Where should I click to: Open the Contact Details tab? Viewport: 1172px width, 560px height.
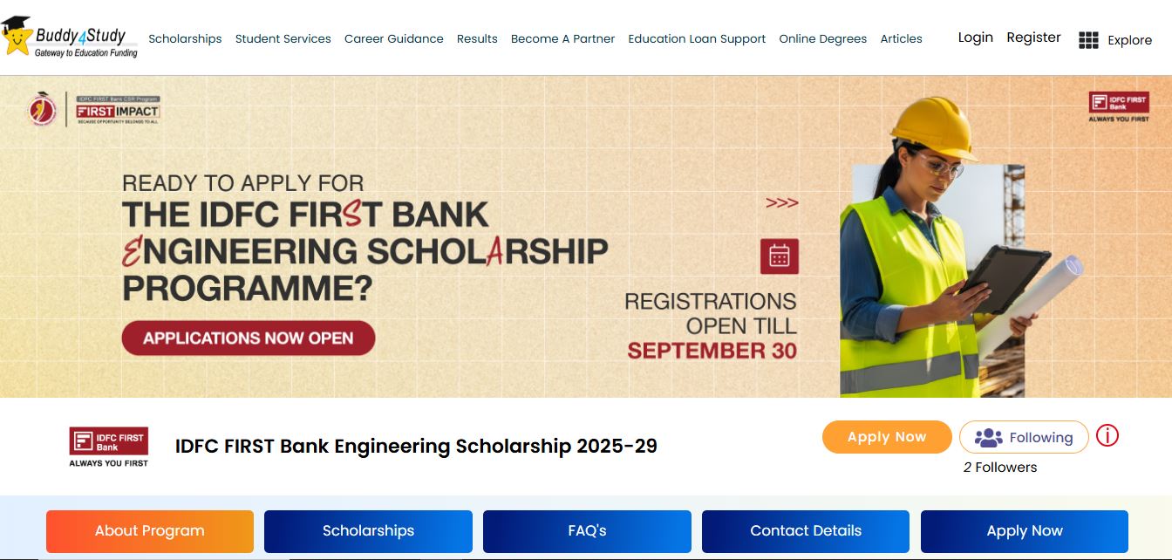(x=806, y=531)
